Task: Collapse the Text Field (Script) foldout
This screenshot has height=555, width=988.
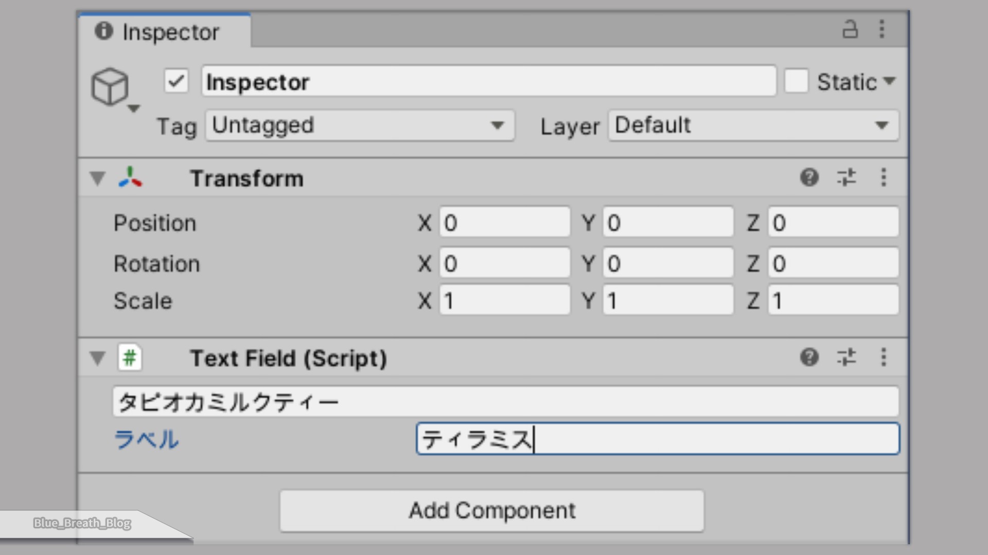Action: [97, 358]
